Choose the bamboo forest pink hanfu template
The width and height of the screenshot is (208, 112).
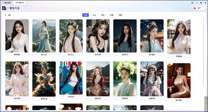tap(71, 36)
